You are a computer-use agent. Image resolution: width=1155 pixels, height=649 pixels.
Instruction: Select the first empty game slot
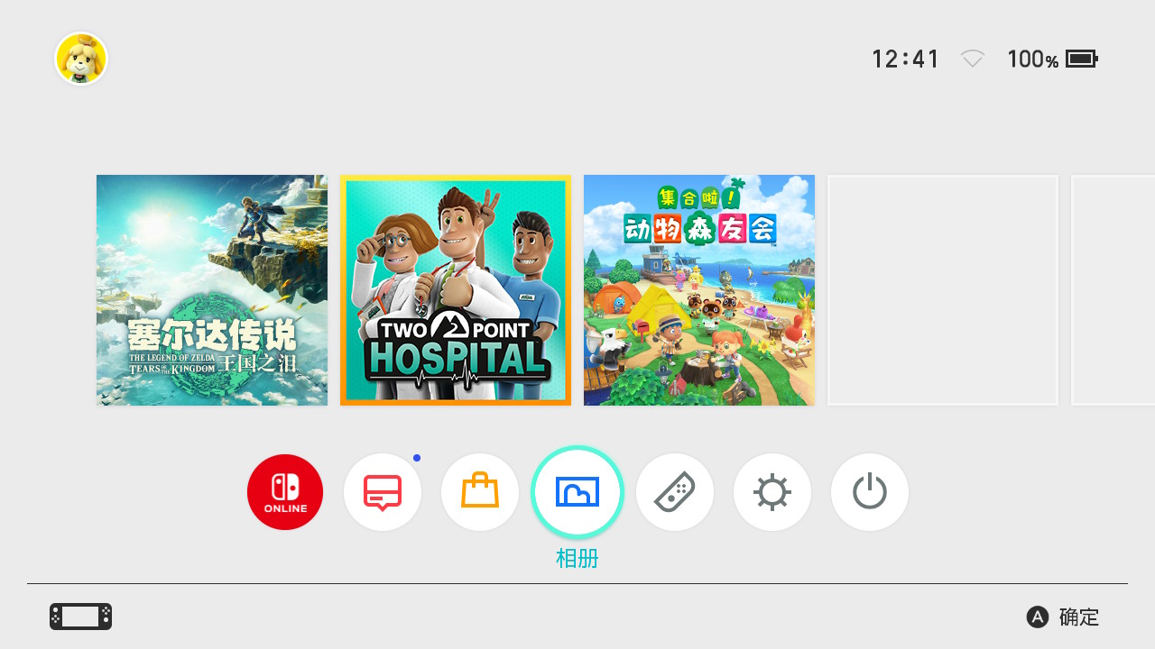click(943, 290)
